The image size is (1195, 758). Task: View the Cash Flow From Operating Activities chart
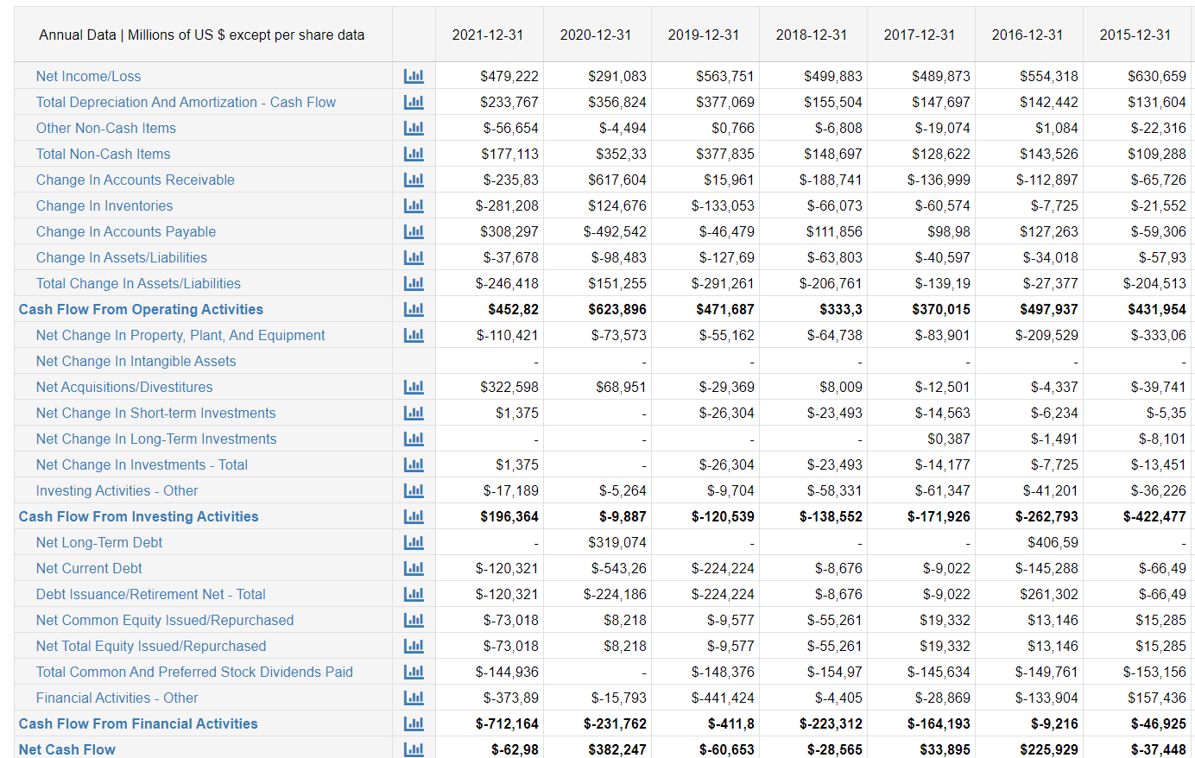(414, 309)
